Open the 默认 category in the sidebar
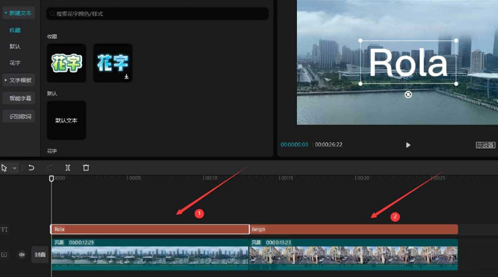 [15, 46]
